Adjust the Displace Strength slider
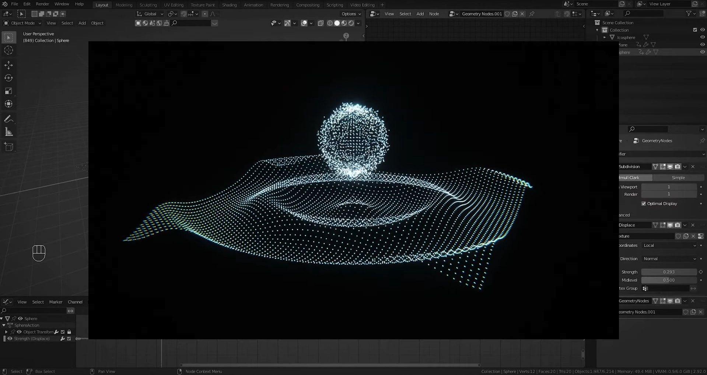Screen dimensions: 707x375 point(669,272)
